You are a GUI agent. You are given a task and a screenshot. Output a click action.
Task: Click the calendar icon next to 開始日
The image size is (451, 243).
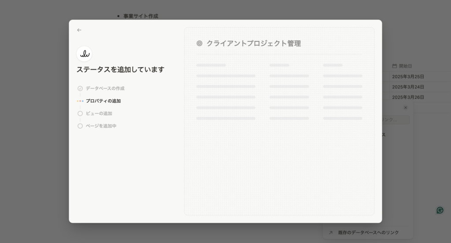pos(395,66)
